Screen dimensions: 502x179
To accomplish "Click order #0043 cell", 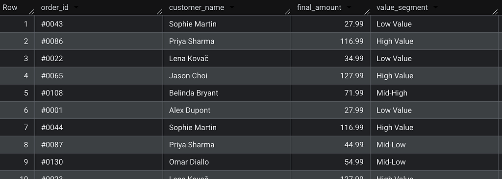I will [99, 24].
